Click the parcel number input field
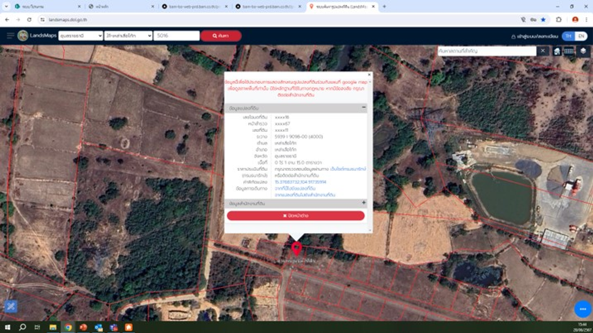The image size is (593, 333). tap(176, 36)
